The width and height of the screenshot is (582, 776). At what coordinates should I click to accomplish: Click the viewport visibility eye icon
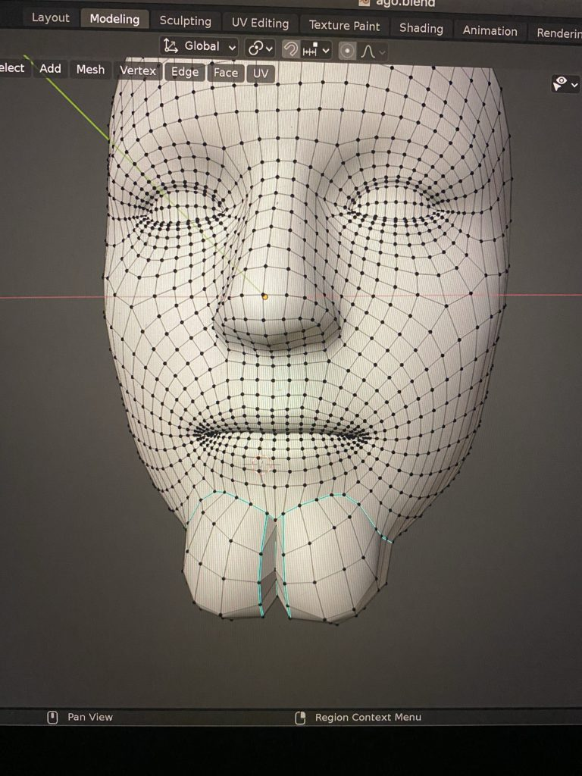pyautogui.click(x=565, y=84)
